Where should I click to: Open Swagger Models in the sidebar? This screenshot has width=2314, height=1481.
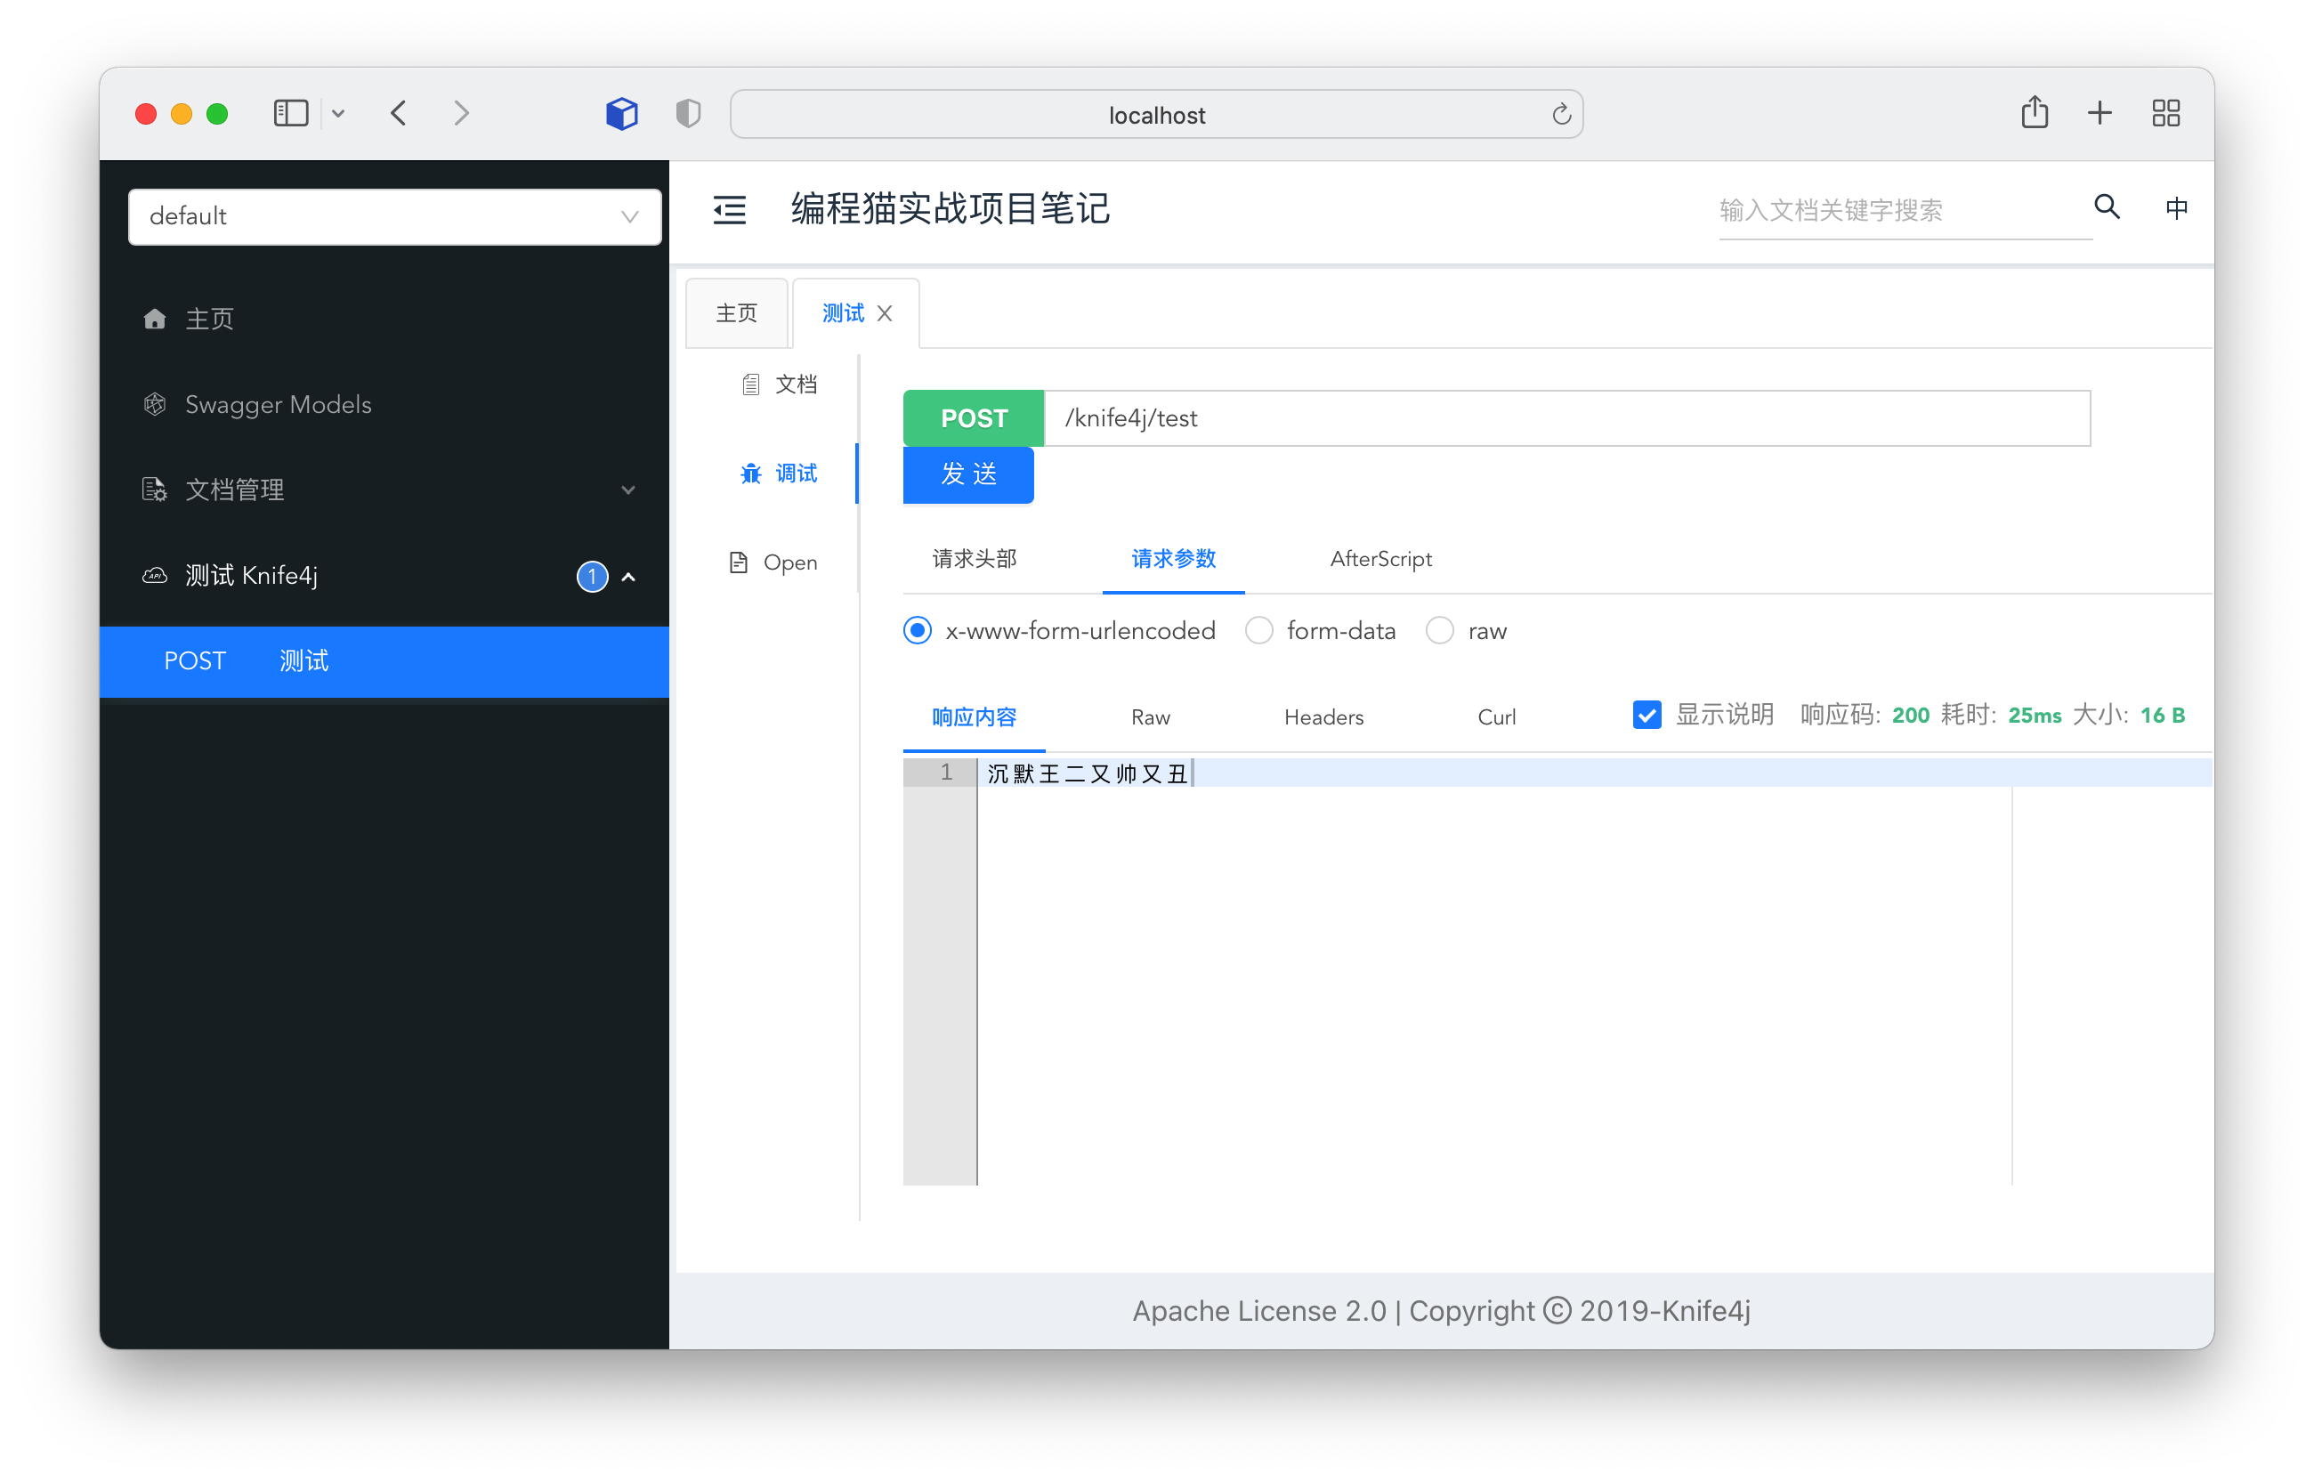(278, 404)
